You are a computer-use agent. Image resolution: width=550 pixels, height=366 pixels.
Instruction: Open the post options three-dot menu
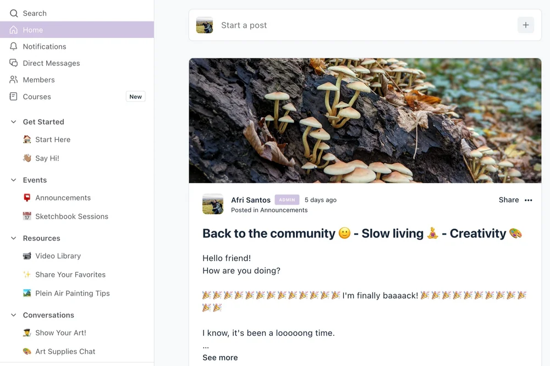528,200
